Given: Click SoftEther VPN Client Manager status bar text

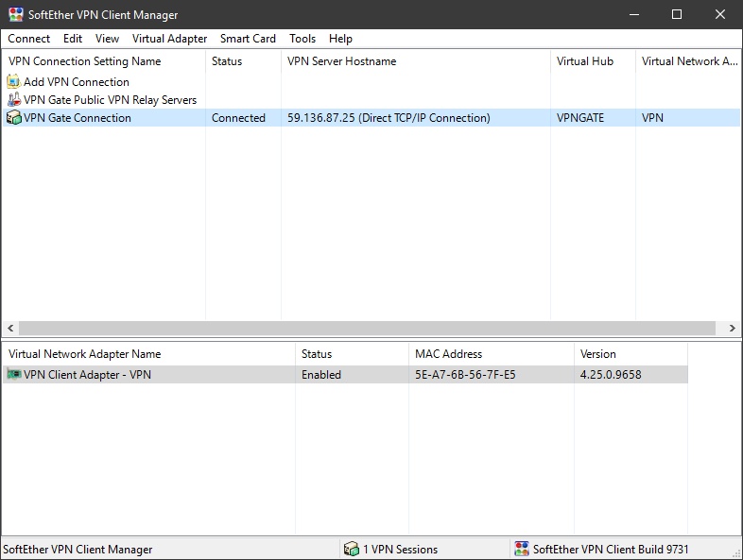Looking at the screenshot, I should tap(78, 549).
